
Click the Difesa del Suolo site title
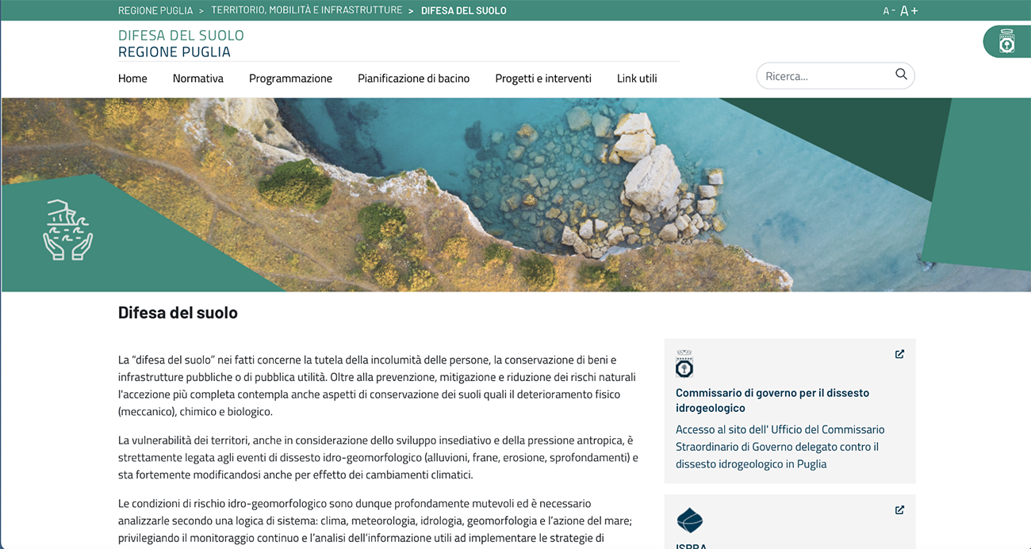click(181, 36)
